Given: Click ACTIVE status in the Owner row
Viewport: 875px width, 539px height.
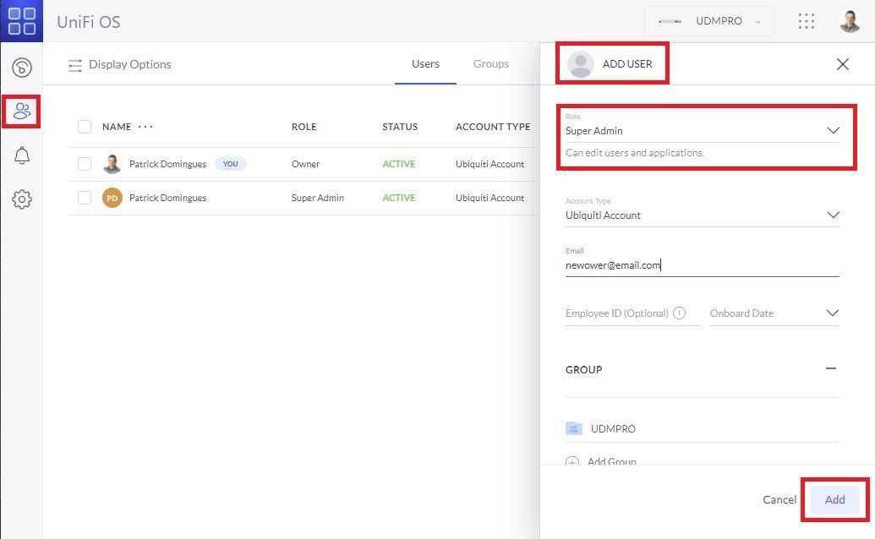Looking at the screenshot, I should pyautogui.click(x=398, y=164).
